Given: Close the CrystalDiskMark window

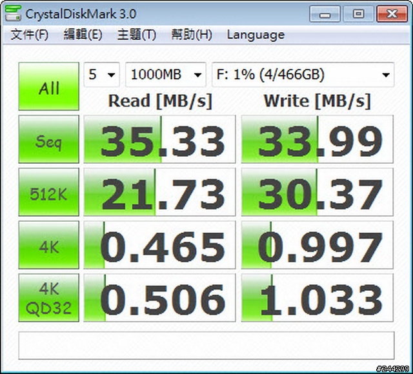Looking at the screenshot, I should click(x=392, y=14).
